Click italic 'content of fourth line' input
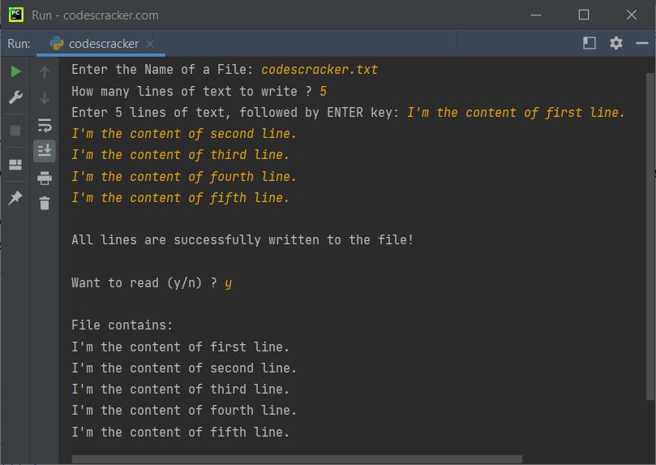Screen dimensions: 656x465 (x=183, y=177)
